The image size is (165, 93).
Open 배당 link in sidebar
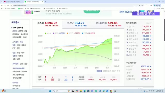point(21,42)
